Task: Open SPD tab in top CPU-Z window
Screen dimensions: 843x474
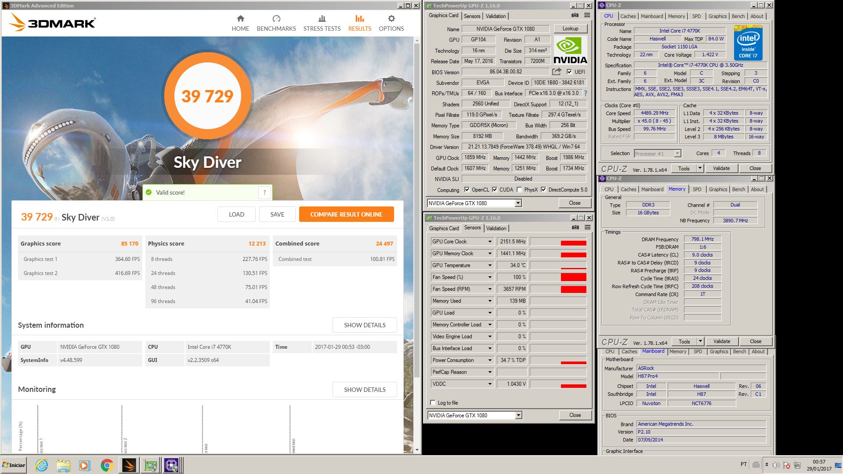Action: tap(696, 16)
